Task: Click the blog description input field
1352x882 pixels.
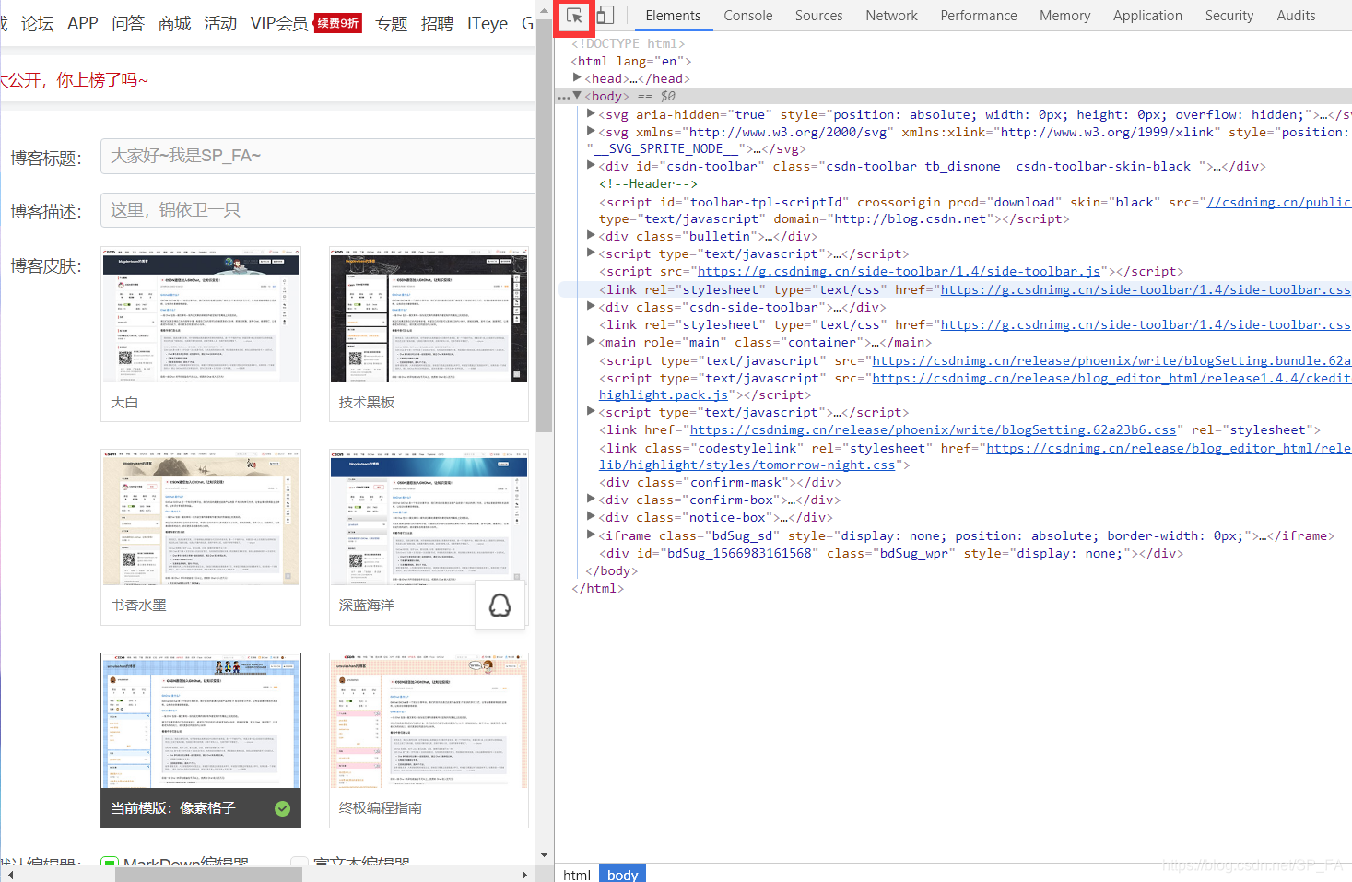Action: click(317, 210)
